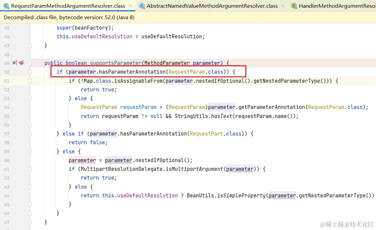The height and width of the screenshot is (230, 376).
Task: Toggle the breakpoint marker on line 49
Action: click(22, 63)
